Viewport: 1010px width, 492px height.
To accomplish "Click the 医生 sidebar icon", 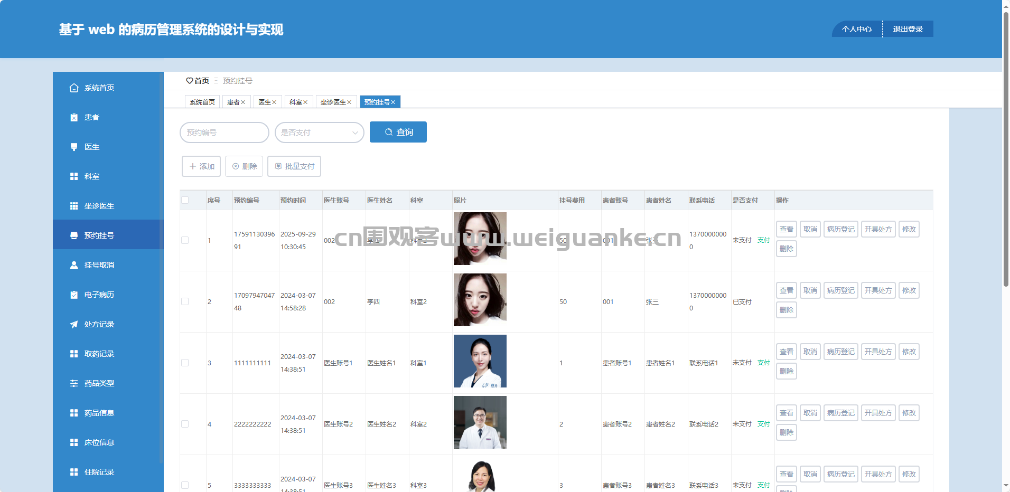I will pos(74,147).
